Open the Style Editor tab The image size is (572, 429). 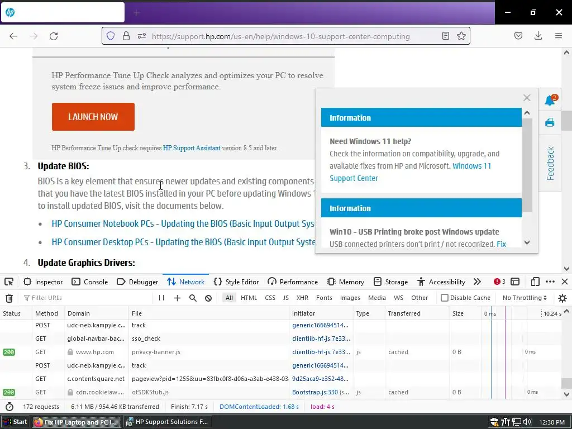pyautogui.click(x=236, y=282)
